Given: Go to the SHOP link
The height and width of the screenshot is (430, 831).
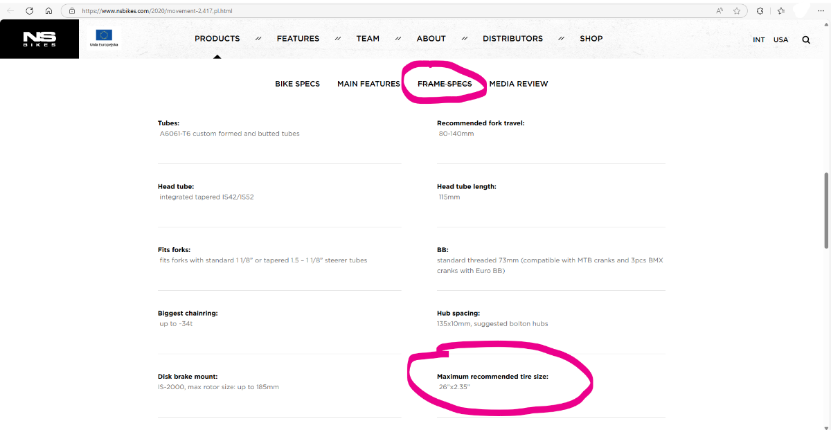Looking at the screenshot, I should point(591,39).
